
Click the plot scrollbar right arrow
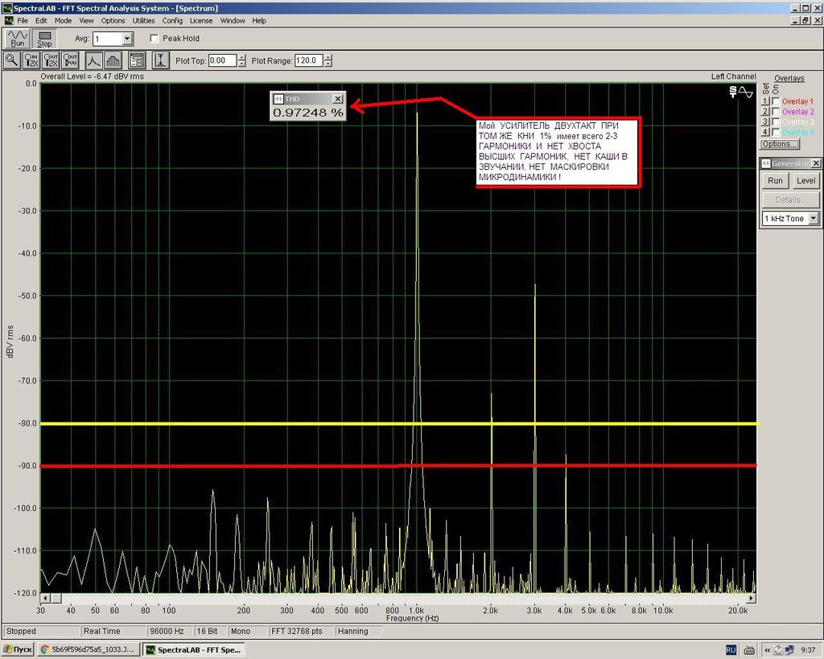tap(752, 598)
